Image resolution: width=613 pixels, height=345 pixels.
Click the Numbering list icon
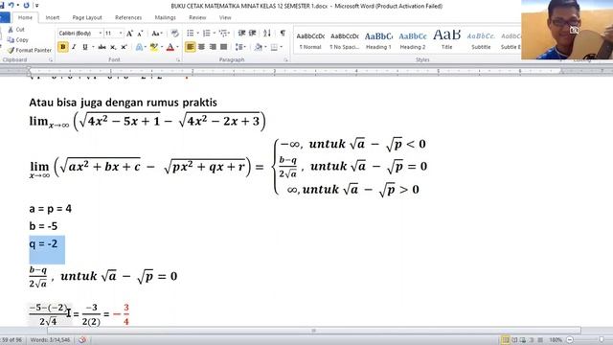(207, 34)
